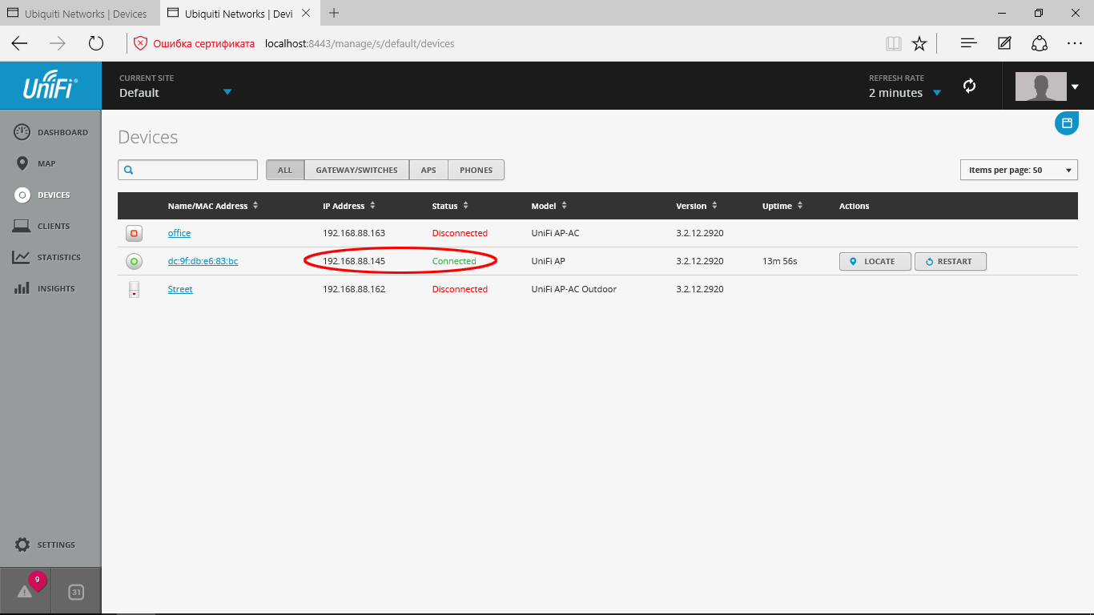Click IP address 192.168.88.162
This screenshot has width=1094, height=615.
click(354, 289)
